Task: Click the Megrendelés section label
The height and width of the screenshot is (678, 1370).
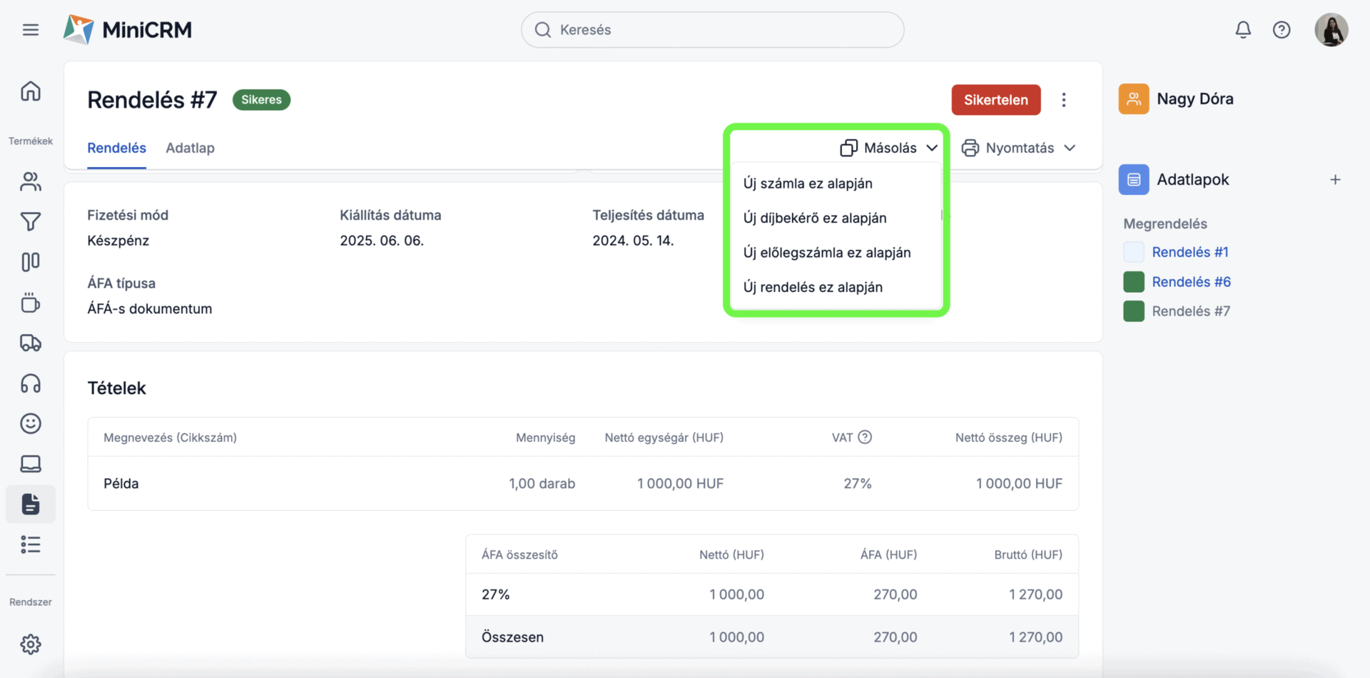Action: point(1165,224)
